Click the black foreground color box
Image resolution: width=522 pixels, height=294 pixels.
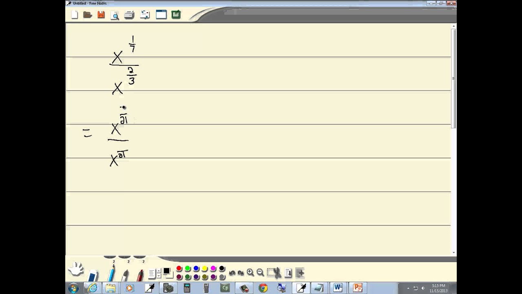pyautogui.click(x=166, y=271)
